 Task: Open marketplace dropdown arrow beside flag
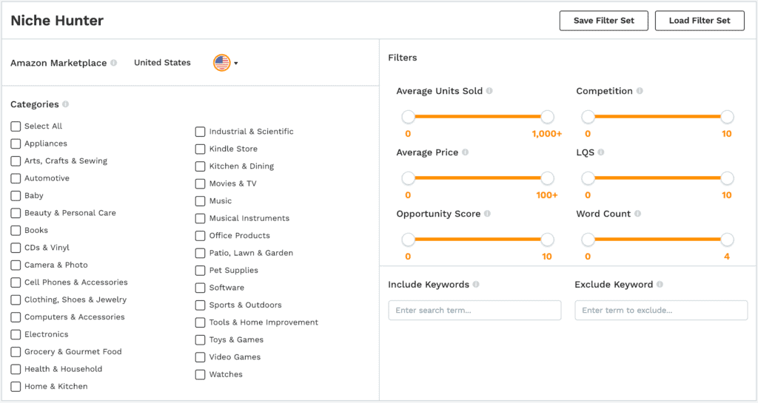tap(236, 64)
